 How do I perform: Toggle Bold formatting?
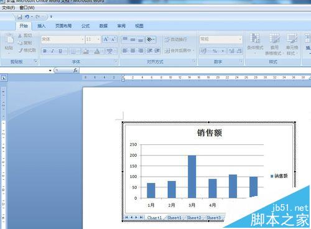(x=45, y=51)
